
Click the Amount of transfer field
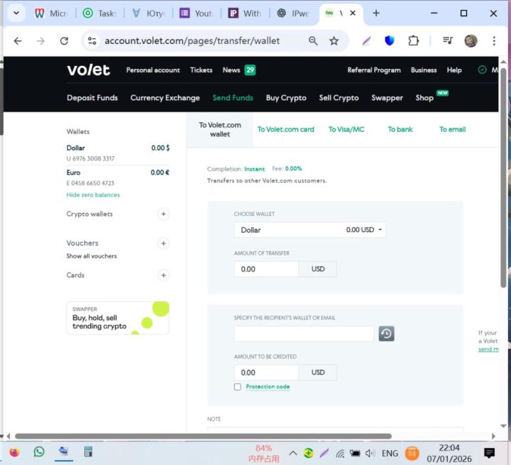pyautogui.click(x=266, y=269)
